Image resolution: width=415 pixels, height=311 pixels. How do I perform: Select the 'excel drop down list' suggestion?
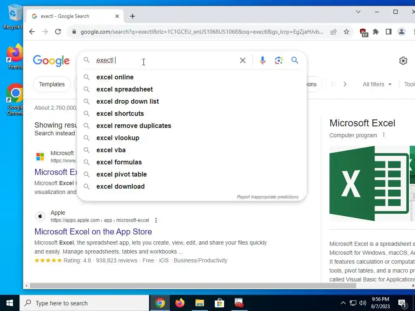tap(192, 101)
